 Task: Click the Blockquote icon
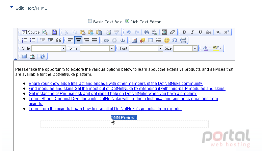click(x=58, y=40)
